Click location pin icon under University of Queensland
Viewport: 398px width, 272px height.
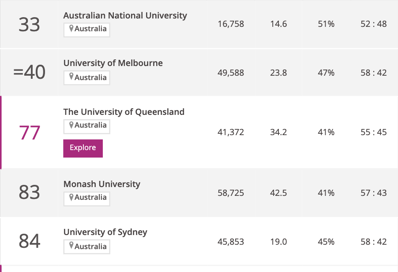pyautogui.click(x=71, y=125)
